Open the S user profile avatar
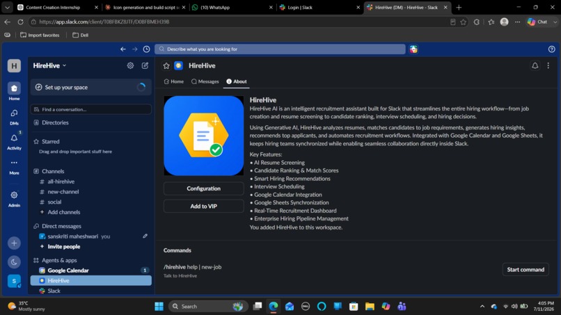Viewport: 561px width, 315px height. pos(14,281)
